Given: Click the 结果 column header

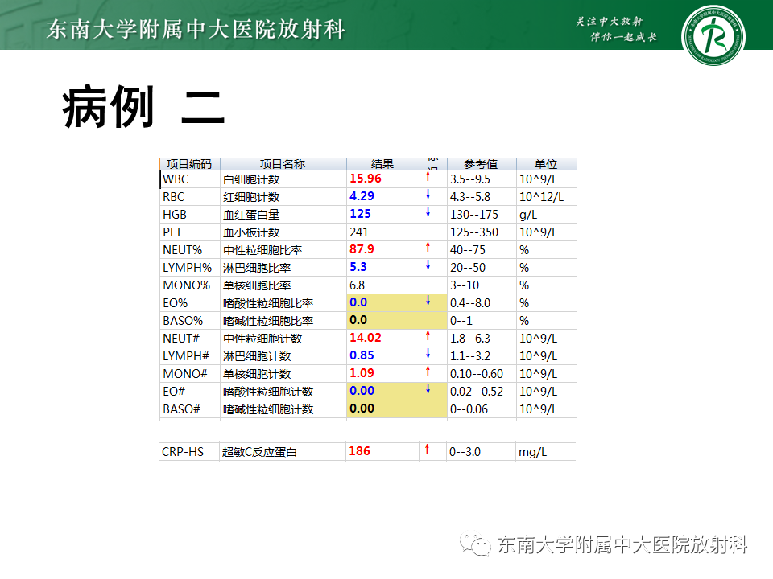Looking at the screenshot, I should (382, 164).
